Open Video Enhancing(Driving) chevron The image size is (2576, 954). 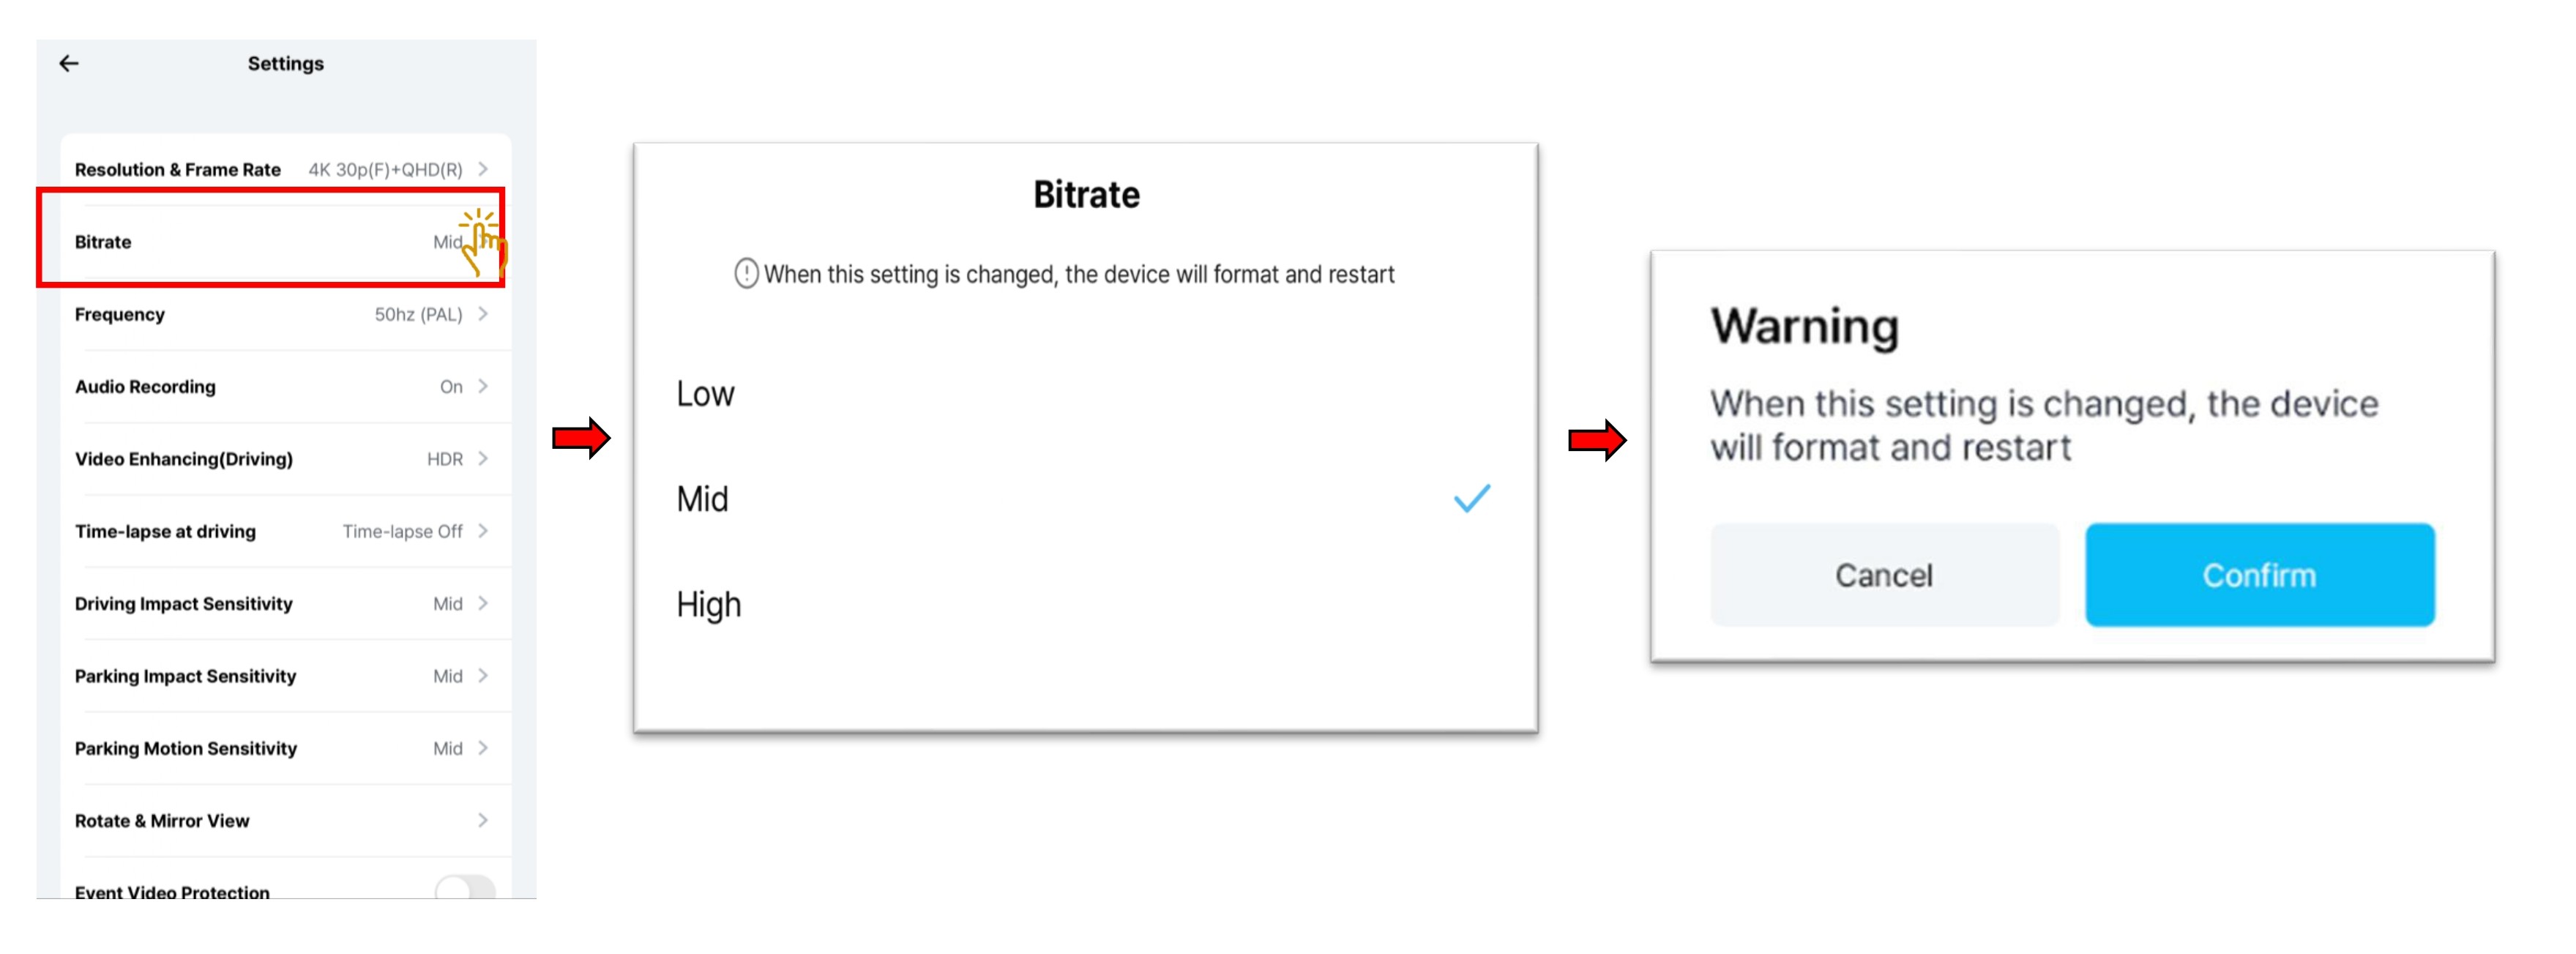click(483, 459)
